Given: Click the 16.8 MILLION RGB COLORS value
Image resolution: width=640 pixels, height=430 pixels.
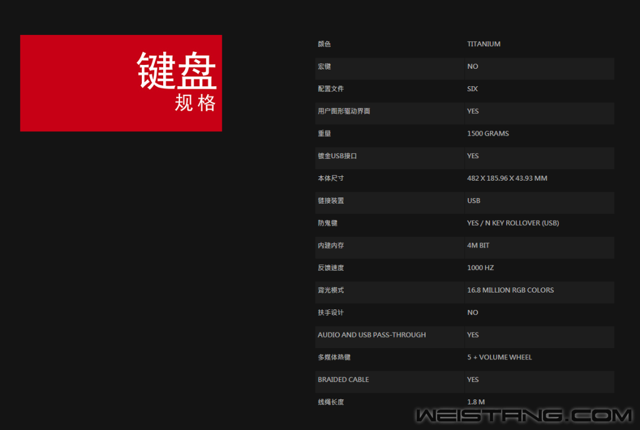Looking at the screenshot, I should click(x=510, y=291).
